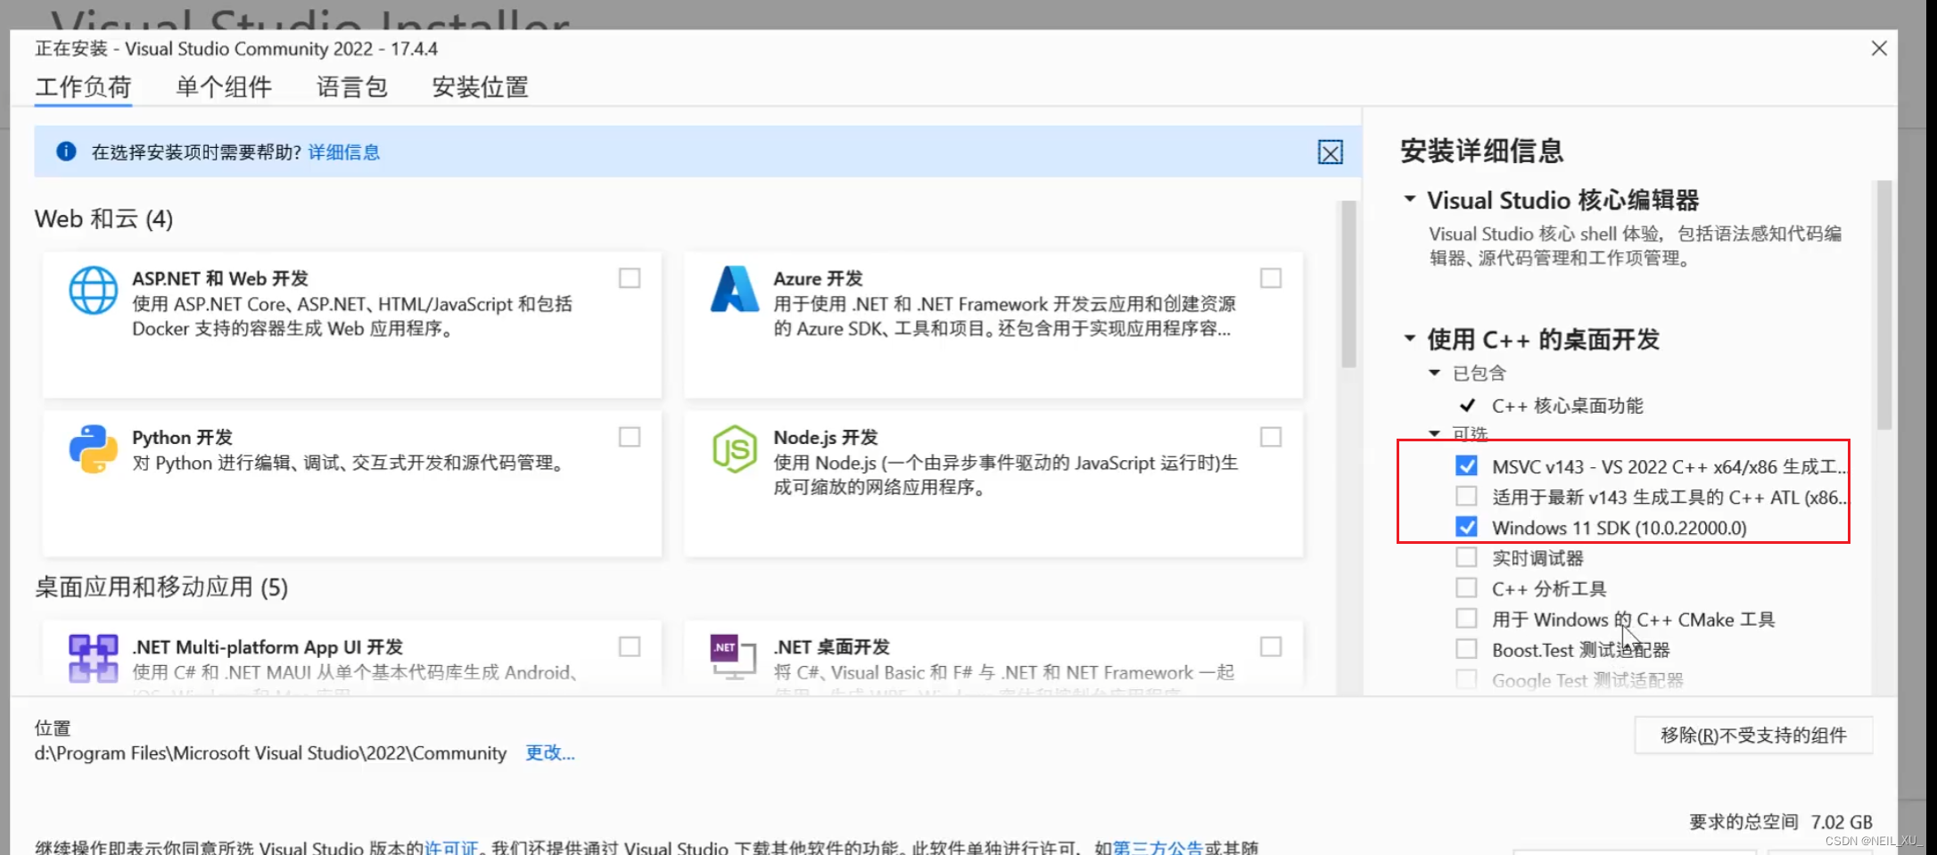Select the ASP.NET 和 Web 开发 card title
The height and width of the screenshot is (855, 1937).
coord(220,279)
